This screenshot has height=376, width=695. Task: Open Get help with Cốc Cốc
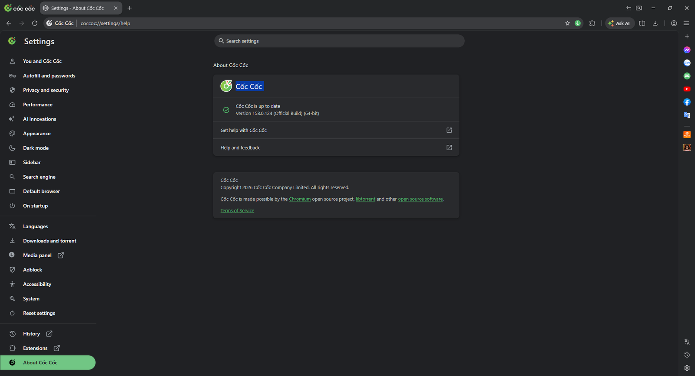point(336,130)
